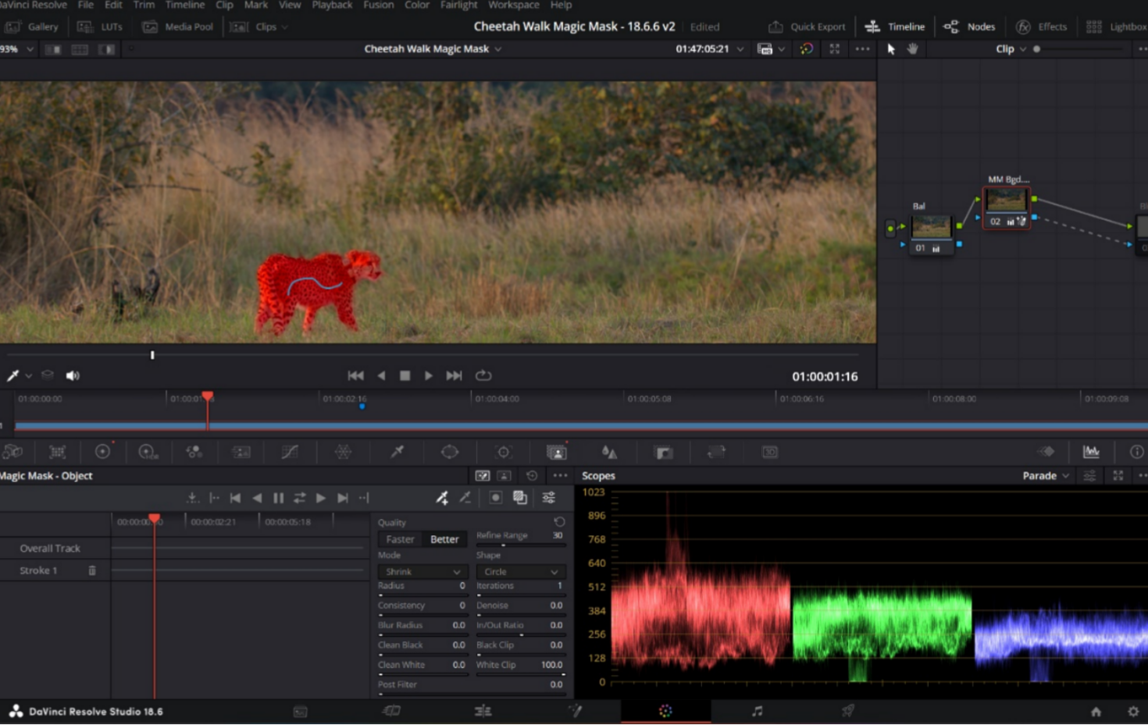Toggle bypass color grades icon

807,48
